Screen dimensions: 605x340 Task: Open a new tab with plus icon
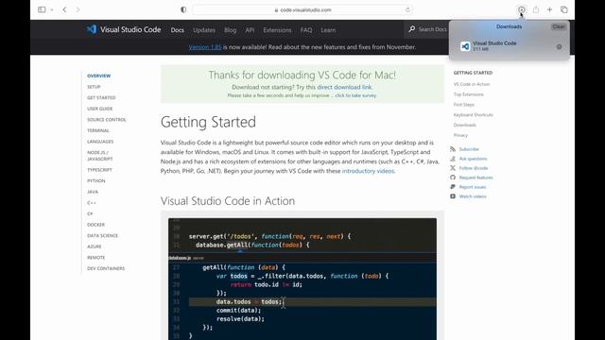click(x=549, y=9)
